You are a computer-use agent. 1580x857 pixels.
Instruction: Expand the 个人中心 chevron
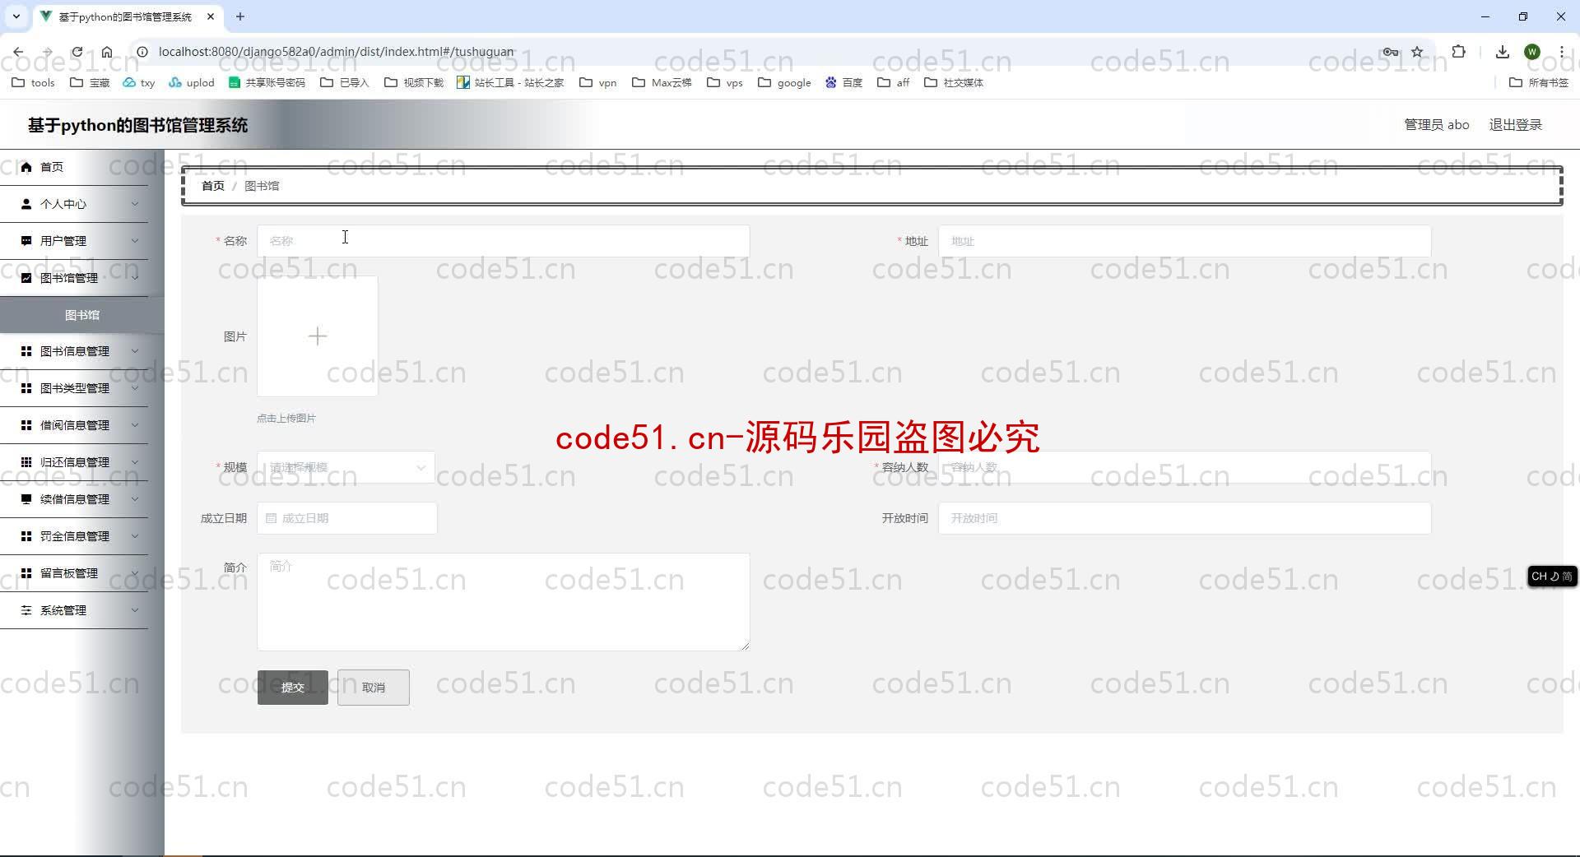coord(135,204)
